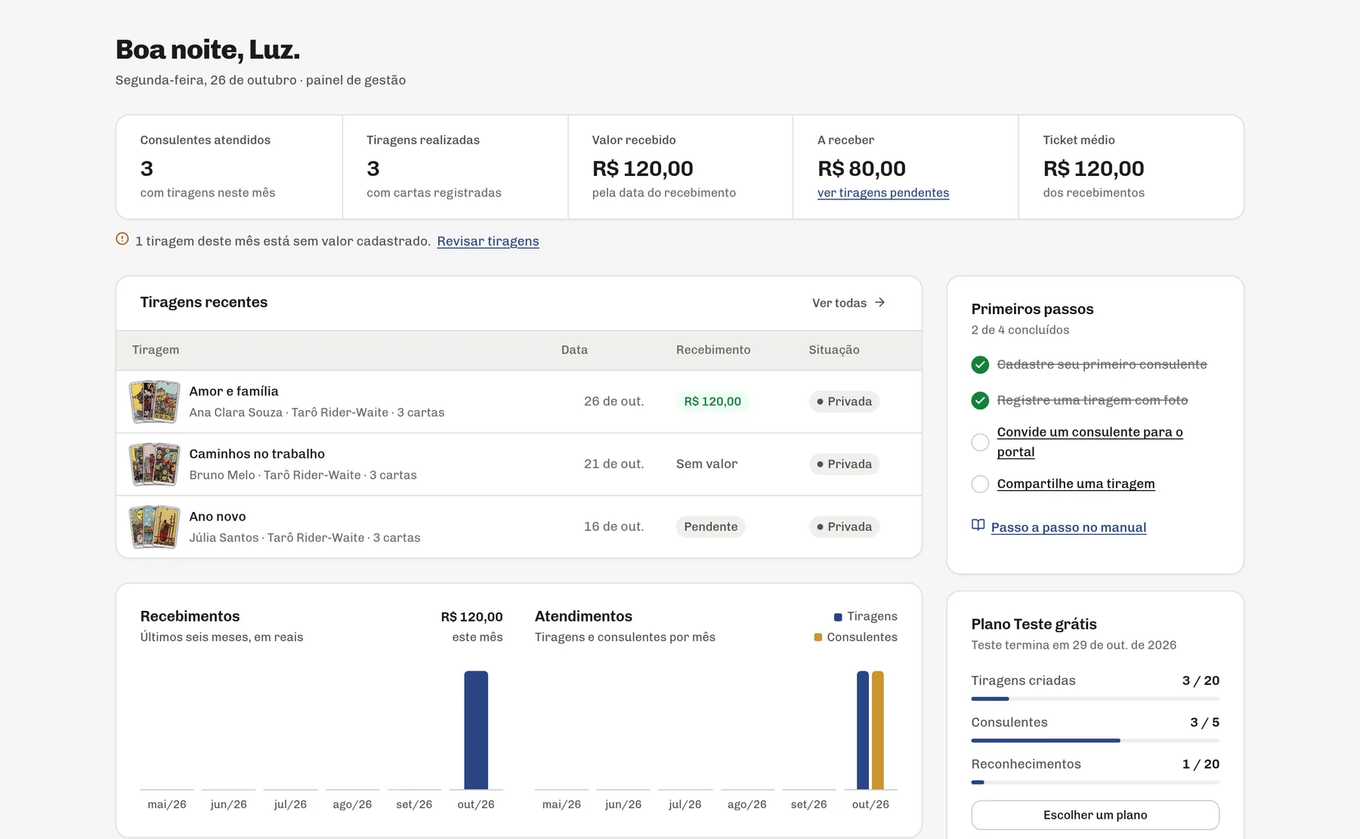Click the warning icon beside missing-value notice
1360x839 pixels.
click(x=122, y=239)
